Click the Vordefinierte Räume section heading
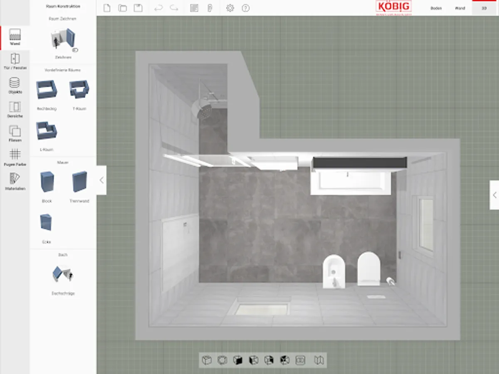 pyautogui.click(x=63, y=70)
